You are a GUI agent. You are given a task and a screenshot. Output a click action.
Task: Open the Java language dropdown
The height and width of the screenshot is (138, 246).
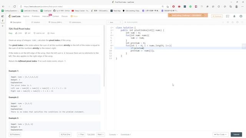[x=115, y=22]
